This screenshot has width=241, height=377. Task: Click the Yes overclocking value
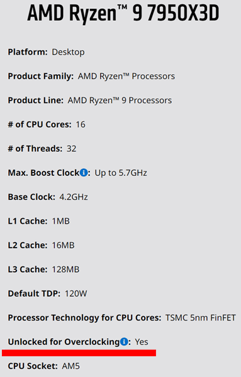point(142,342)
